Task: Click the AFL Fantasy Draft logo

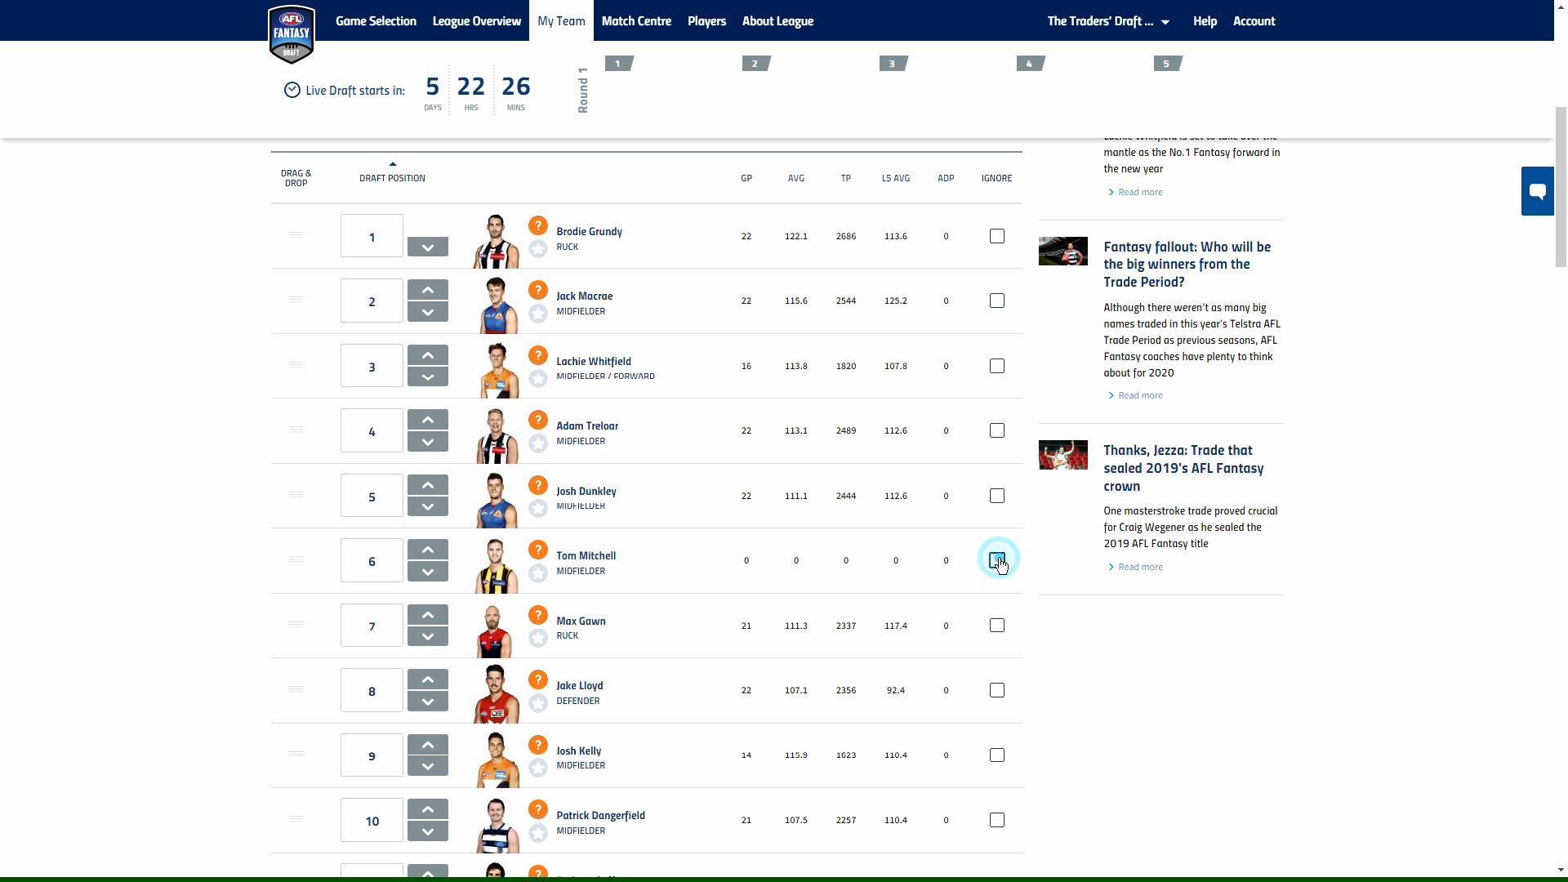Action: [292, 34]
